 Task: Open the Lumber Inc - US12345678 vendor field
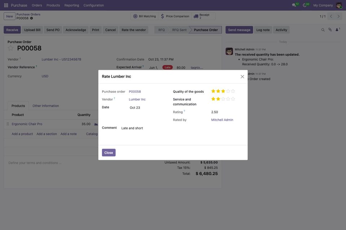point(61,59)
